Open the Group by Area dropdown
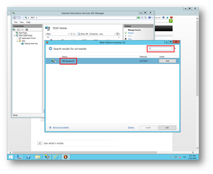The width and height of the screenshot is (213, 174). (115, 34)
